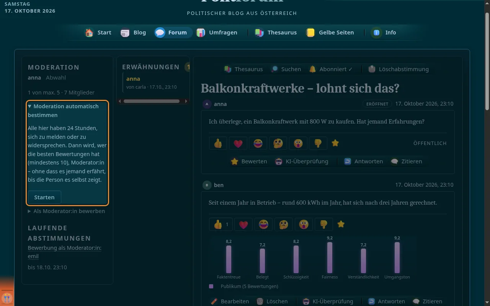Reply to anna's post with Antworten
This screenshot has height=306, width=490.
tap(363, 161)
